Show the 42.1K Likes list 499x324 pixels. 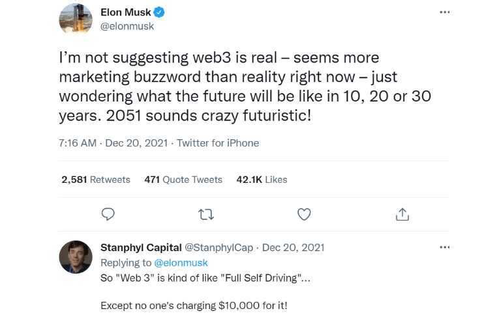tap(262, 180)
